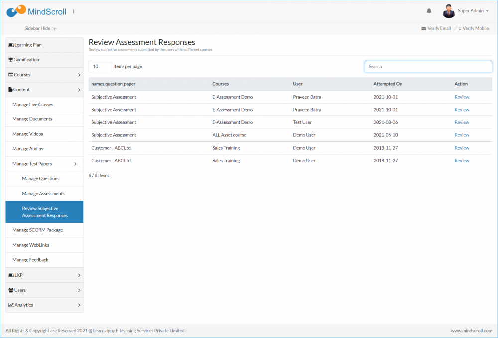Click the Sidebar Hide label
The height and width of the screenshot is (338, 498).
pos(37,28)
